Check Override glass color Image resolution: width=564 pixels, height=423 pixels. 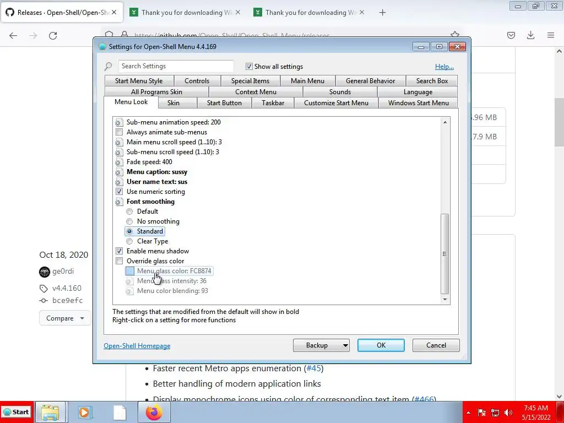click(x=119, y=261)
